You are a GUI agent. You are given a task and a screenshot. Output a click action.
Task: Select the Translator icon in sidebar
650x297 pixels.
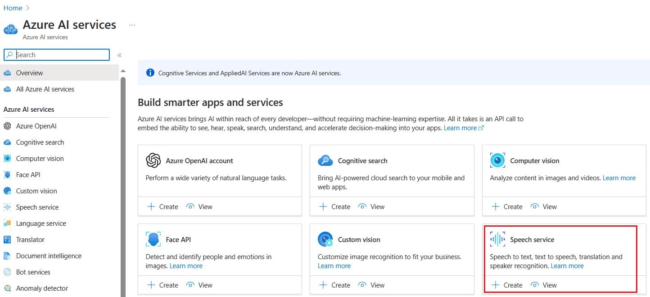(x=7, y=240)
